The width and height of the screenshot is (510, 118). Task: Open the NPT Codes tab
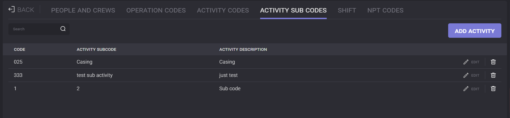(x=385, y=10)
